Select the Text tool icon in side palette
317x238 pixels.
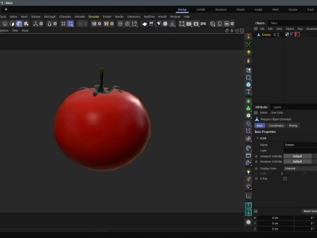[x=248, y=92]
